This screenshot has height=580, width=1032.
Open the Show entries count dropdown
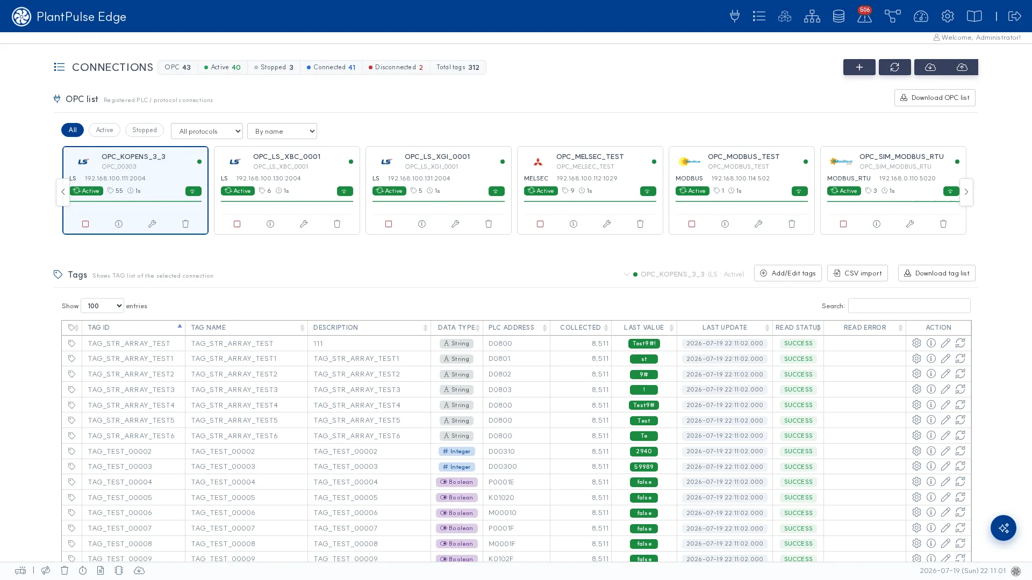point(102,306)
